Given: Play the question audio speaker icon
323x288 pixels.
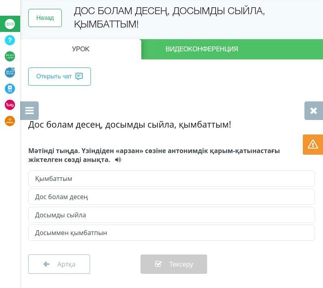Looking at the screenshot, I should tap(118, 160).
